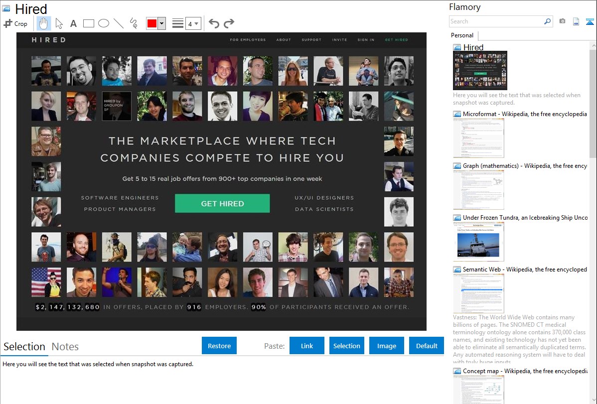Click SIGN IN in the snapshot nav
This screenshot has height=404, width=597.
tap(366, 39)
